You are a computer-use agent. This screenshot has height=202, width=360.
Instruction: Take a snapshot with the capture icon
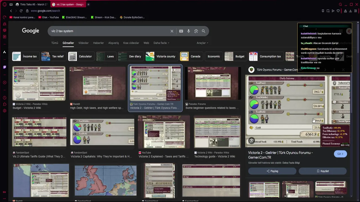point(328,11)
